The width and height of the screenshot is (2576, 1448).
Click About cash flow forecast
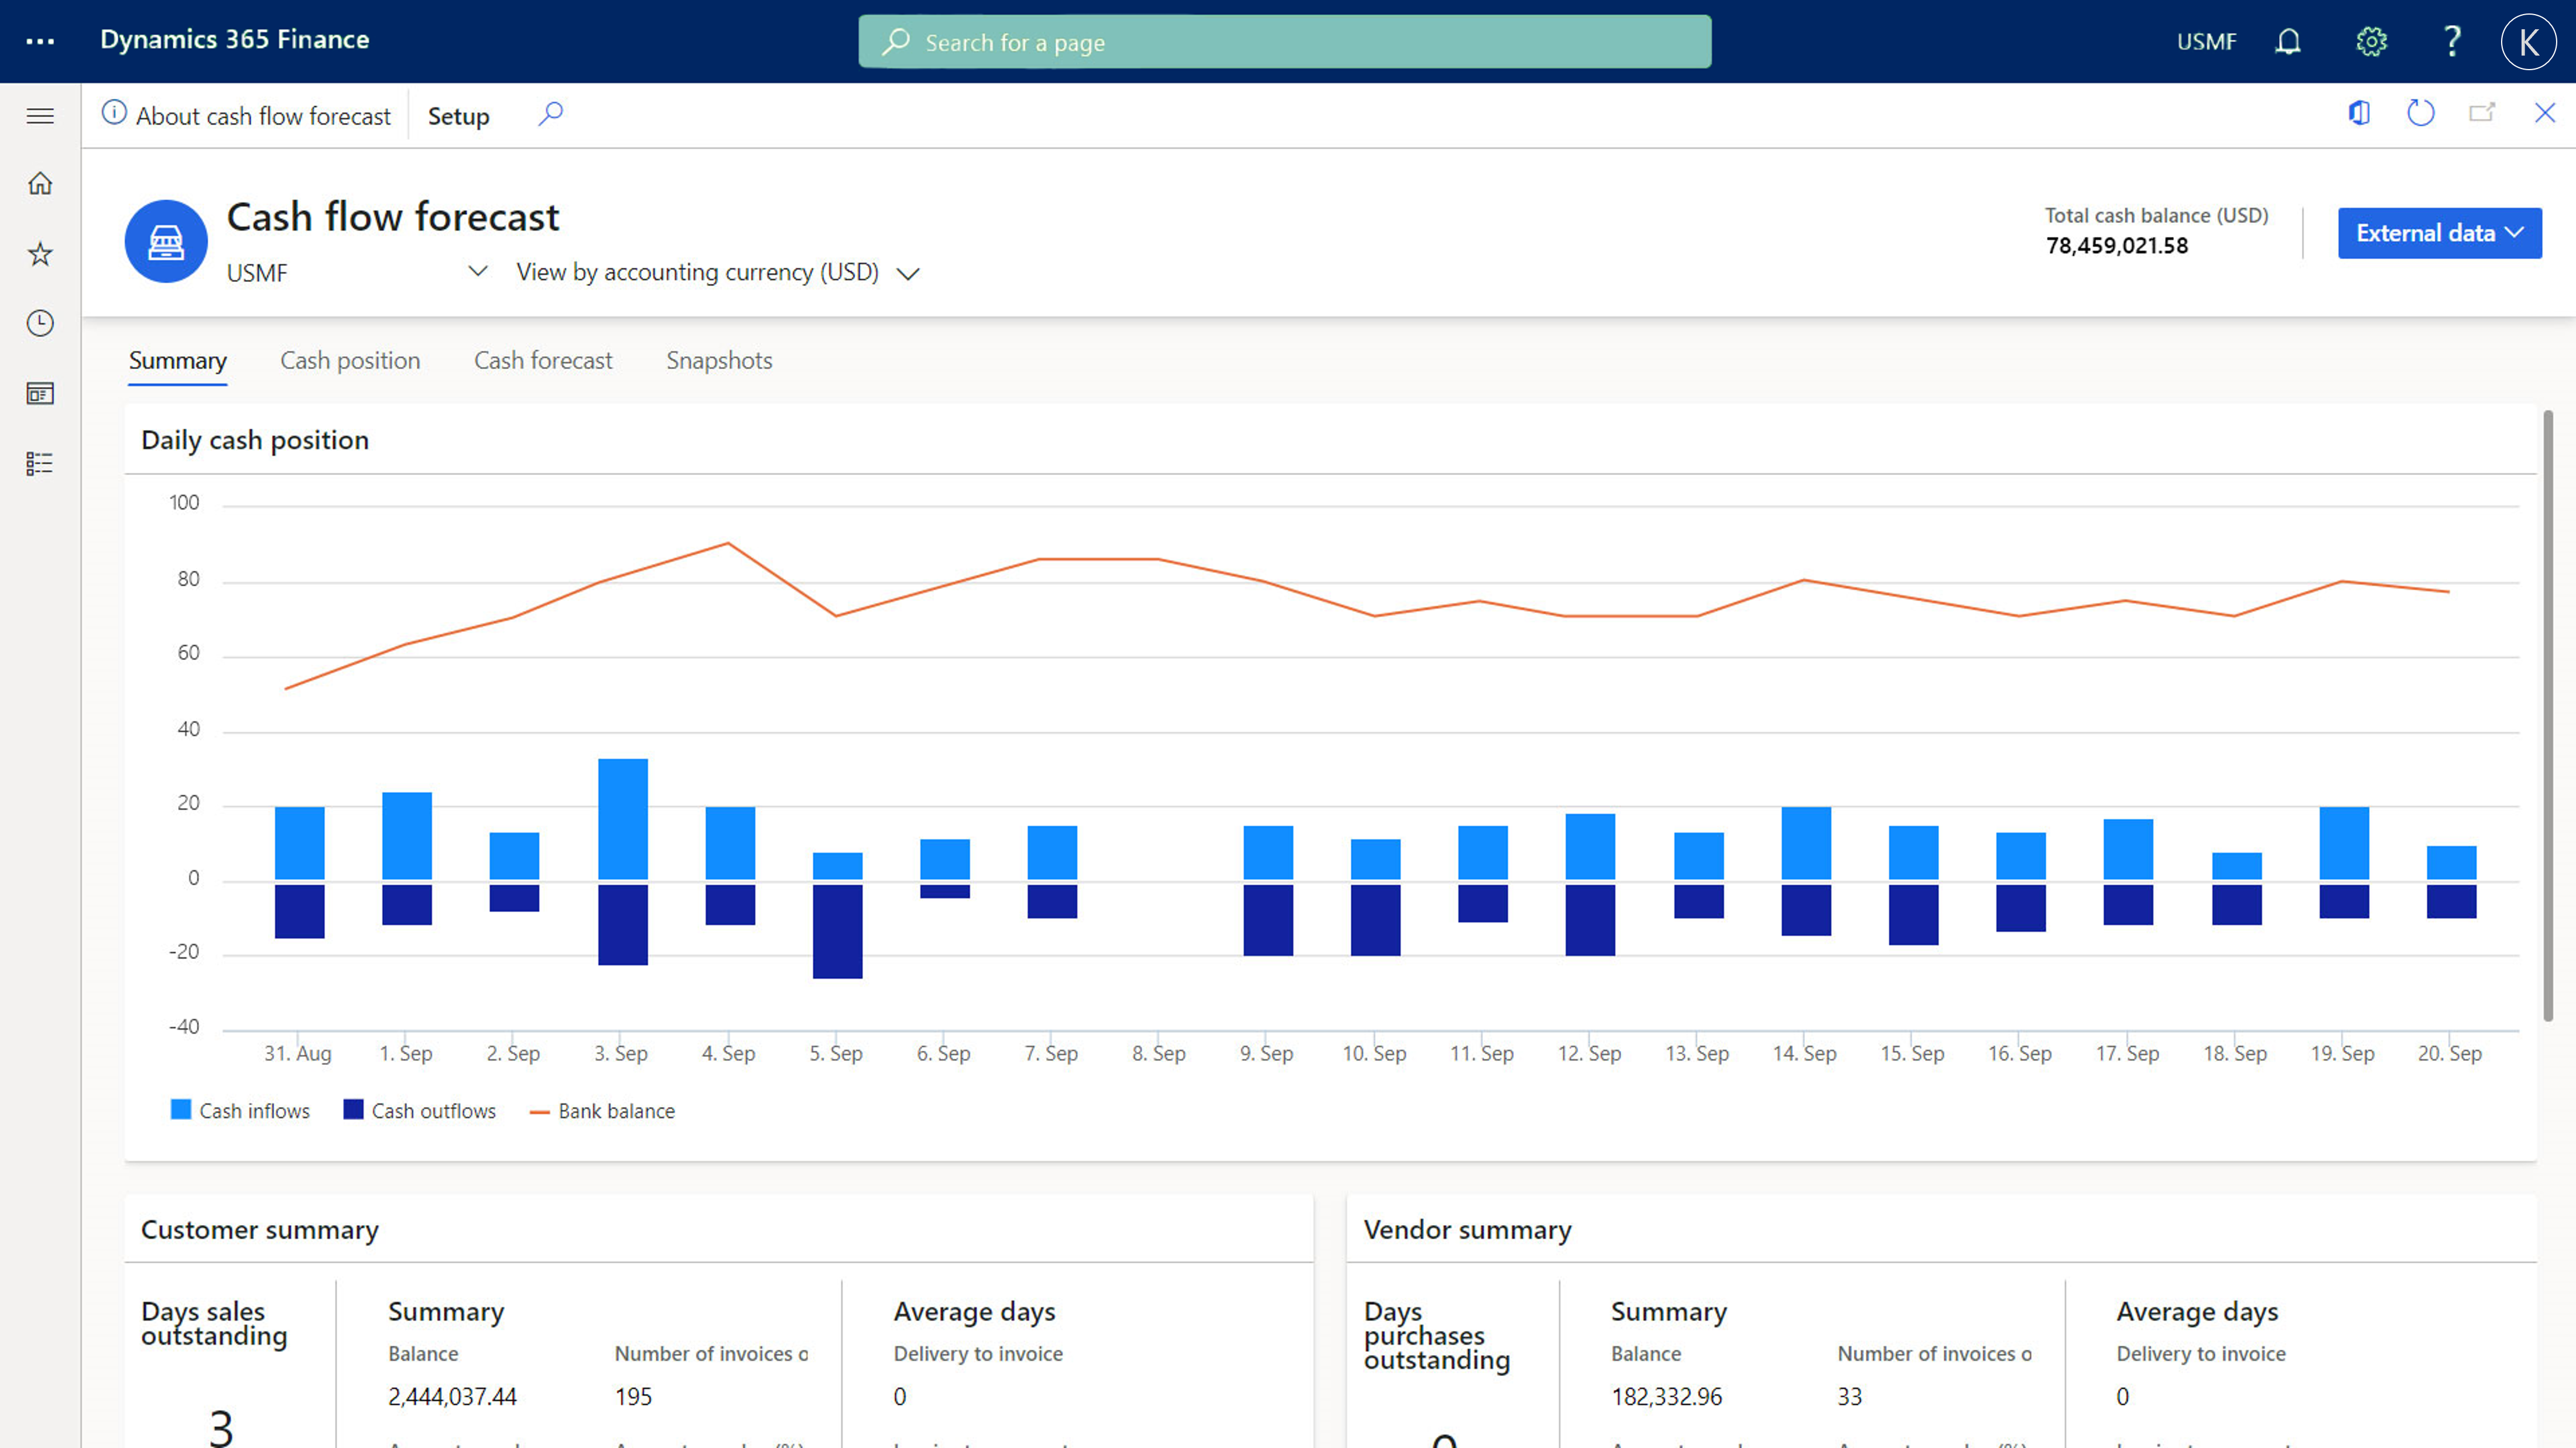coord(263,116)
